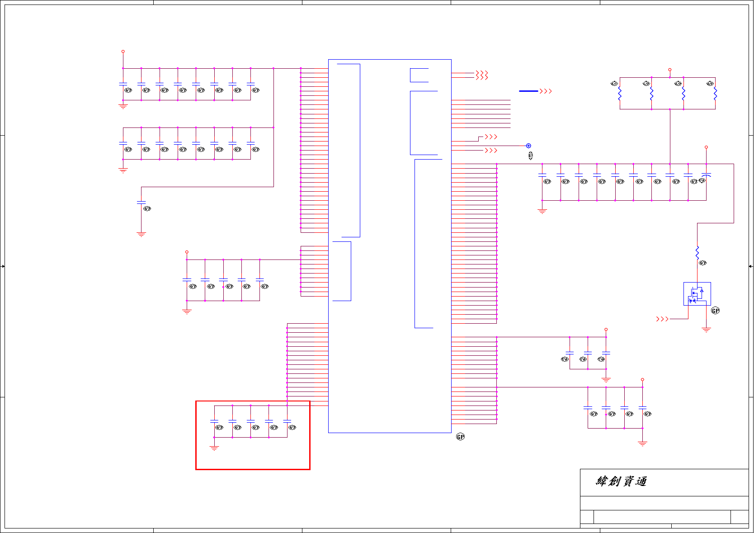Click the power node circle above the four-resistor bank
Screen dimensions: 754x533
pyautogui.click(x=669, y=70)
